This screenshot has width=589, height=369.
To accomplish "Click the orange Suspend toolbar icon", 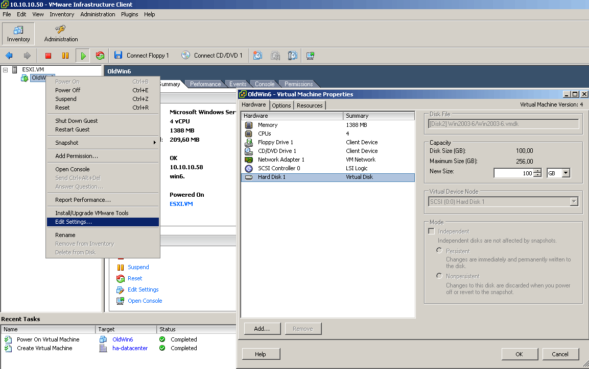I will click(65, 56).
